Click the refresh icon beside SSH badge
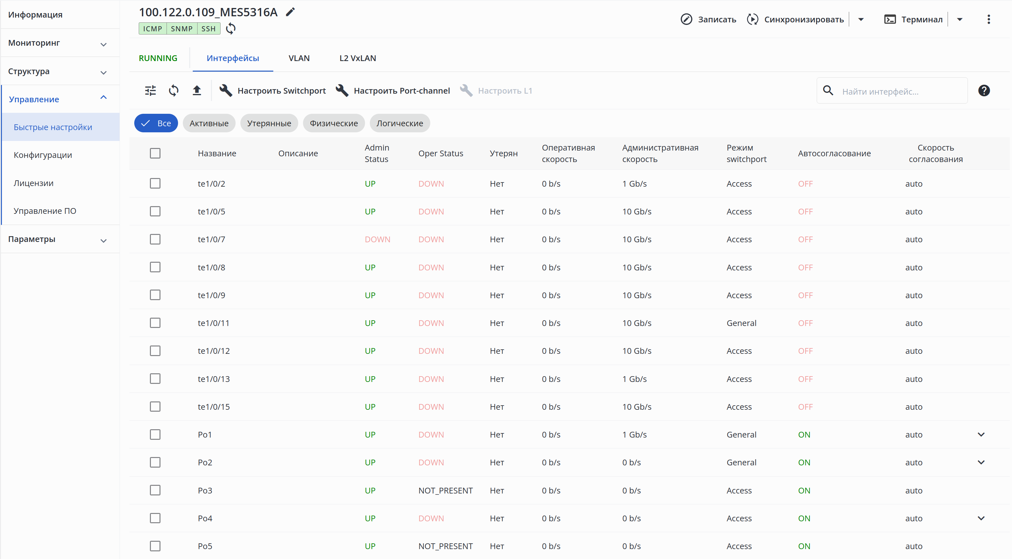The image size is (1012, 559). [231, 29]
